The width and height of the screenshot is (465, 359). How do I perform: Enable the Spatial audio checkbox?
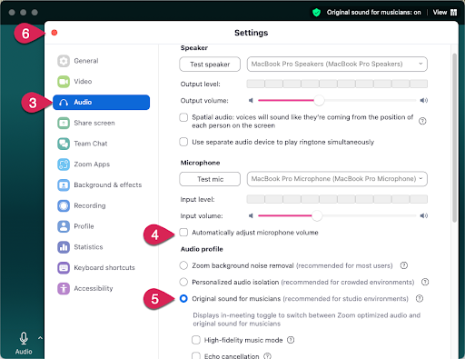(183, 117)
